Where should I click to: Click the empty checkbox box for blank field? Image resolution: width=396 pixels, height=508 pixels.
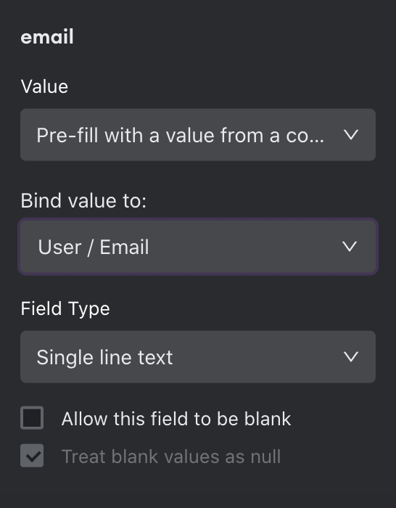pos(32,418)
